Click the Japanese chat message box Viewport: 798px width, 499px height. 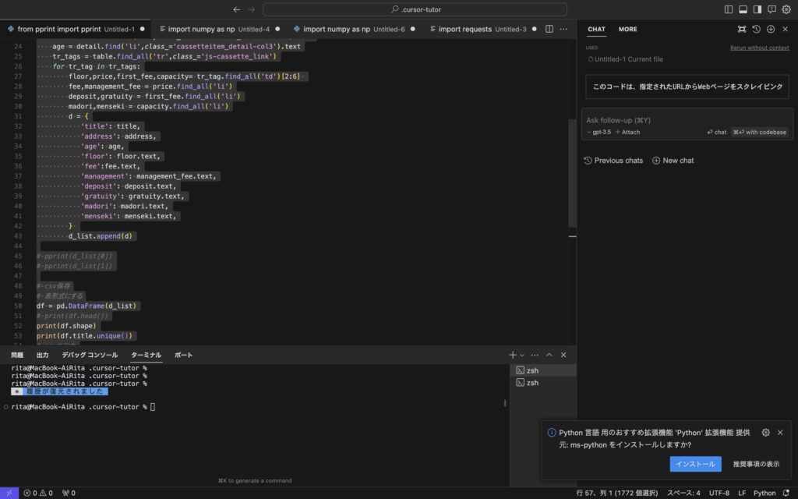coord(687,87)
